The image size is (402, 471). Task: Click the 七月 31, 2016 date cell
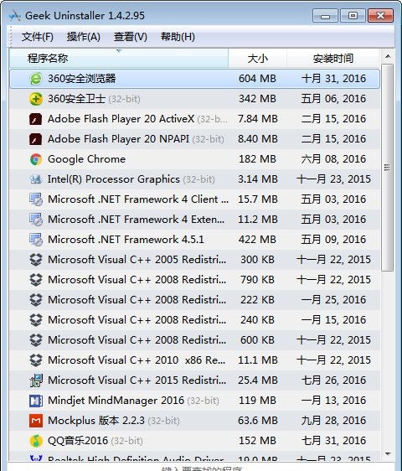coord(333,441)
